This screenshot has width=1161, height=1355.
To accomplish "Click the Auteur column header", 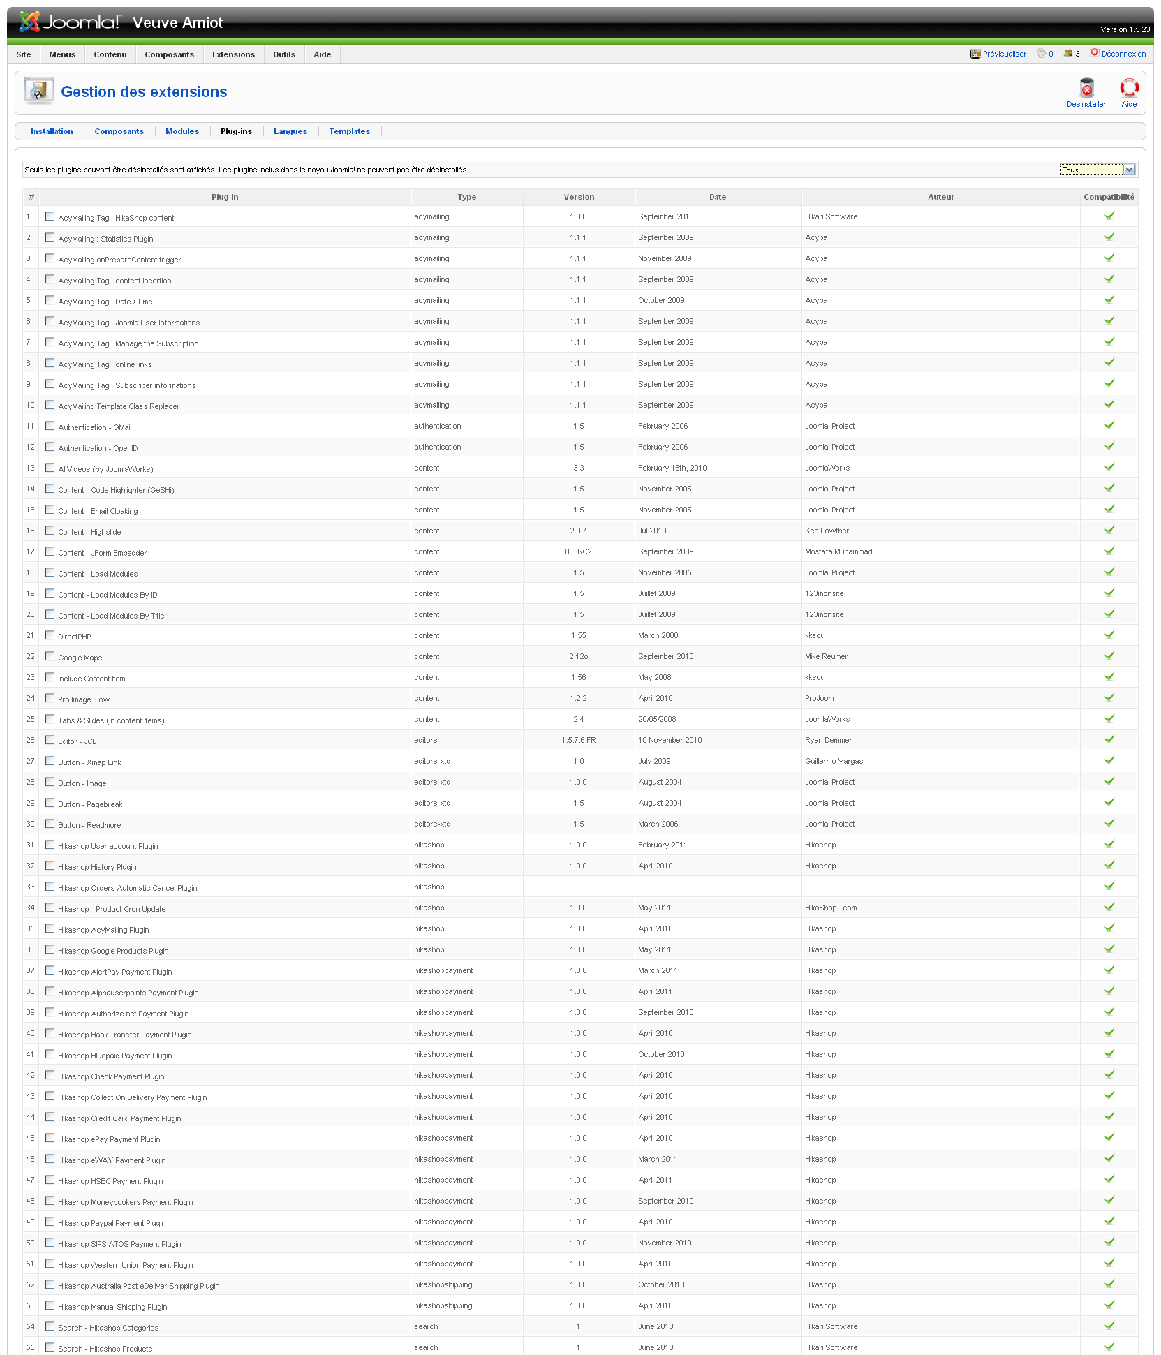I will (941, 197).
